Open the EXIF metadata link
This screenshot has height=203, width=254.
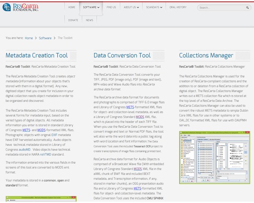coord(54,135)
